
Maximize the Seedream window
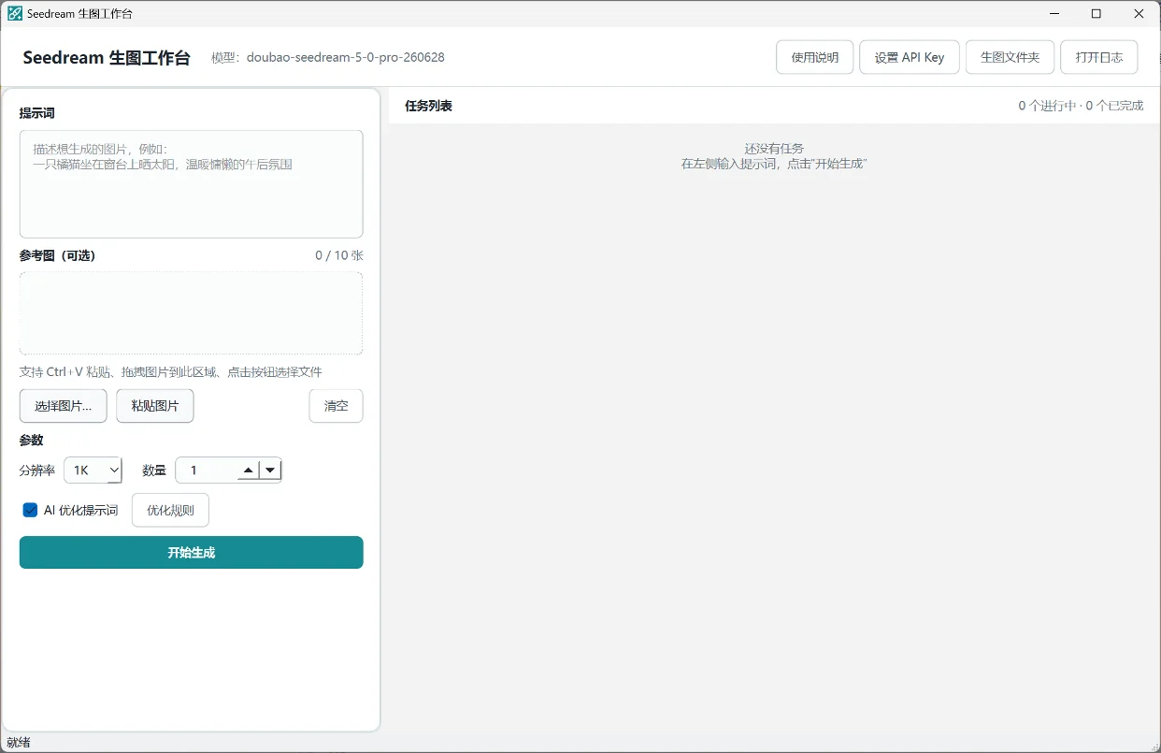(x=1096, y=14)
